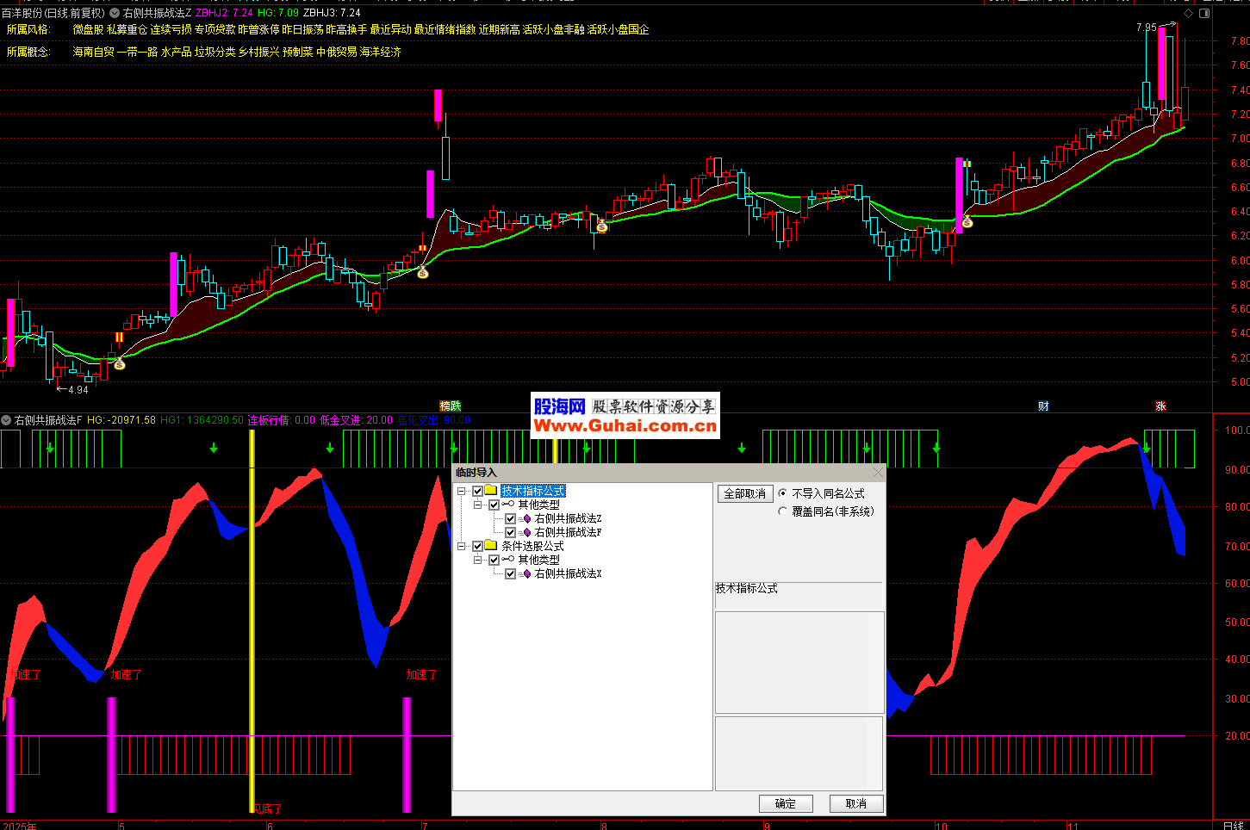Click the 财 marker icon above sub-chart
This screenshot has height=830, width=1250.
pyautogui.click(x=1043, y=406)
